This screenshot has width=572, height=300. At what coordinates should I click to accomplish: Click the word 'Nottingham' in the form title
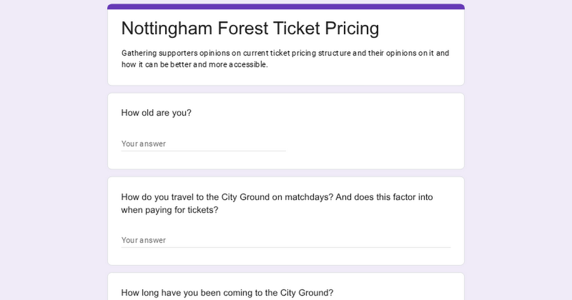point(167,29)
